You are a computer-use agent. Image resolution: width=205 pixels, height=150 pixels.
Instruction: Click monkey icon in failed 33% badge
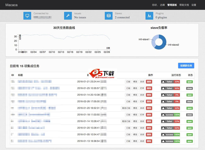[163, 82]
